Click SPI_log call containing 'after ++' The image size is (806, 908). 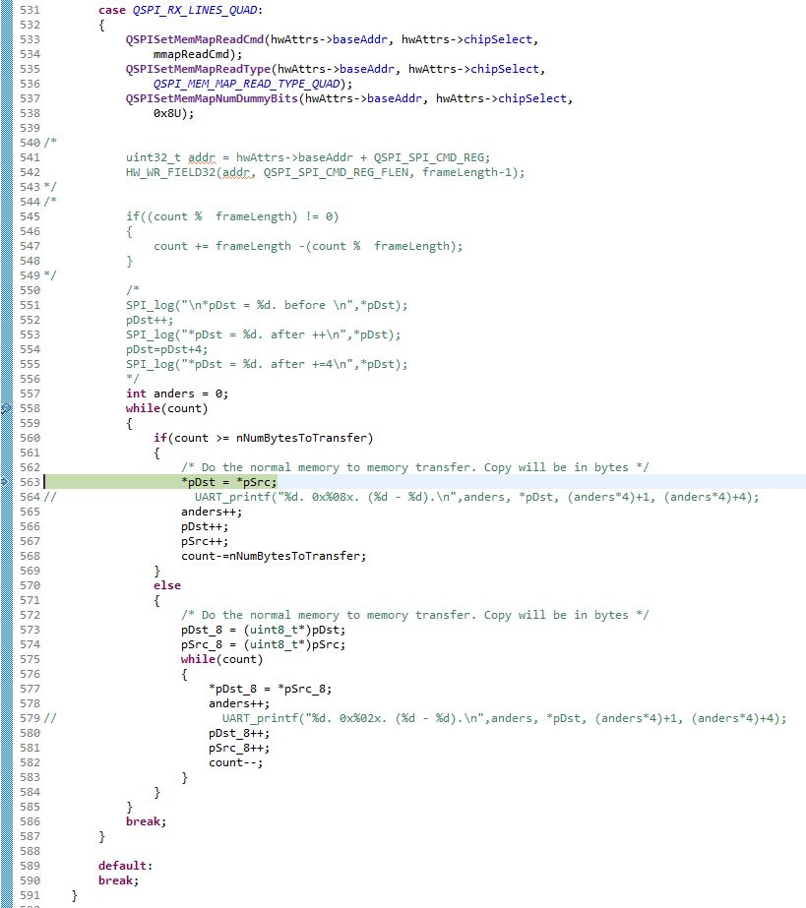coord(263,334)
